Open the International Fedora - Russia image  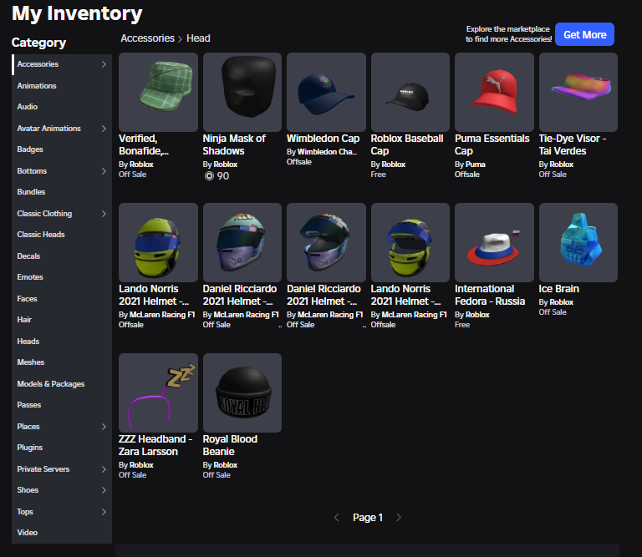coord(494,242)
